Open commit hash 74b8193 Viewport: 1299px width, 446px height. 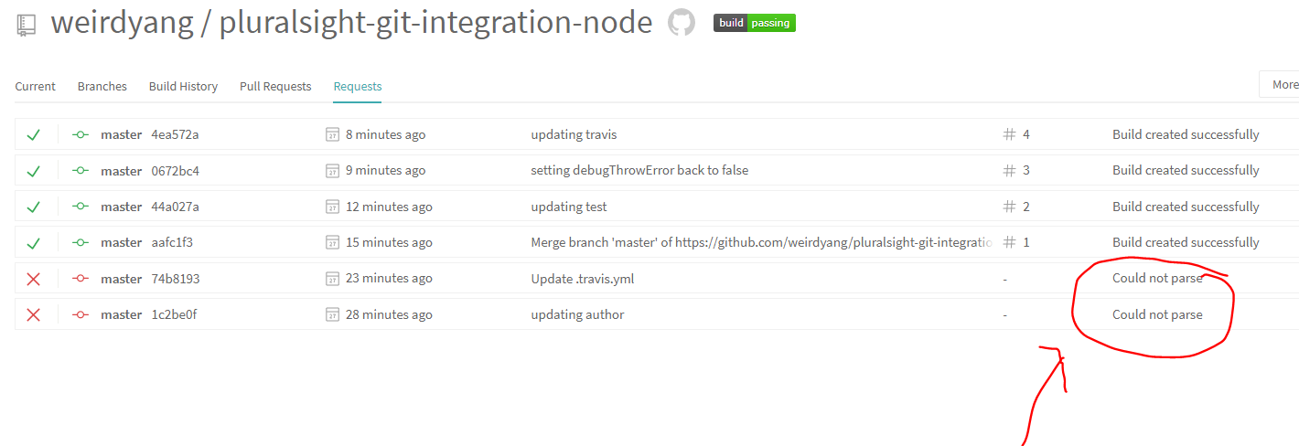point(175,279)
